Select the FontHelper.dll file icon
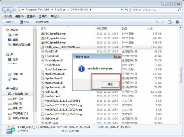 point(43,60)
